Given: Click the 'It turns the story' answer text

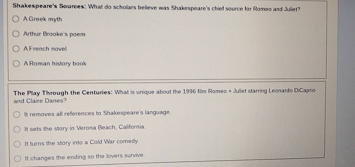Looking at the screenshot, I should [x=82, y=143].
